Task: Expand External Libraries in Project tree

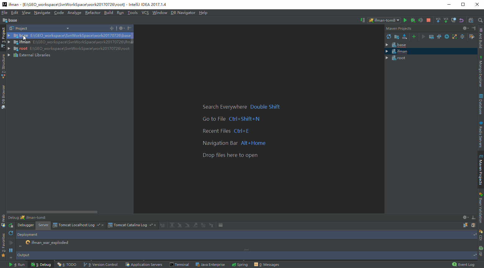Action: pos(9,55)
